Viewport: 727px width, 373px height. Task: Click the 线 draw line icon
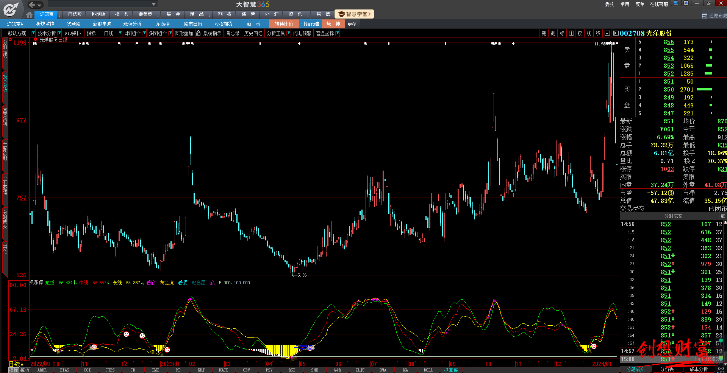589,33
